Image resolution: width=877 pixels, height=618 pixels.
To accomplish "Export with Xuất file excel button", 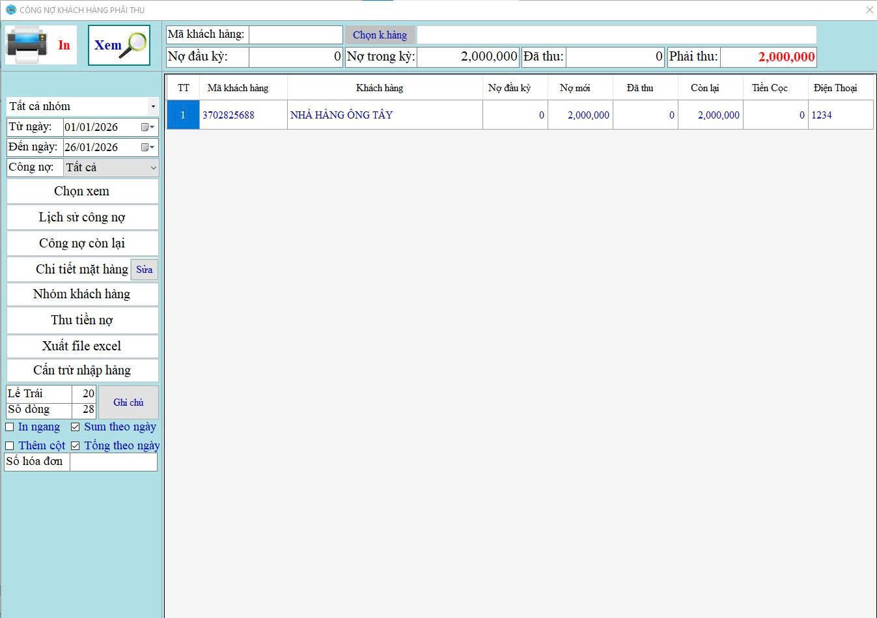I will pos(82,346).
